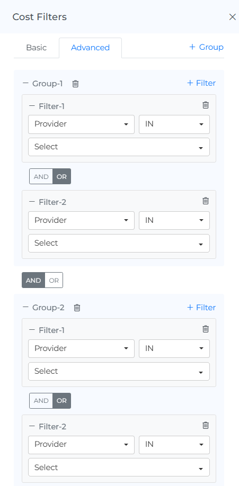Add a filter to Group-1

coord(201,83)
